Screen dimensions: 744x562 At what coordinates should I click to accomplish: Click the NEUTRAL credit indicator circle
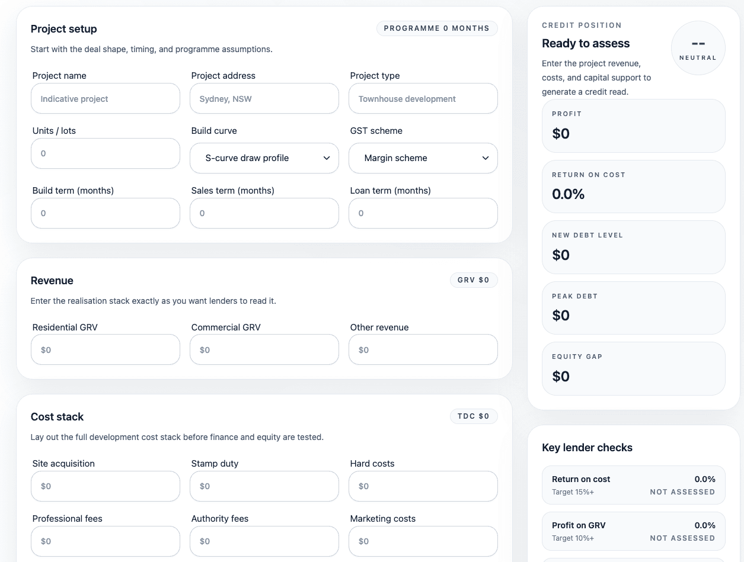[x=698, y=48]
